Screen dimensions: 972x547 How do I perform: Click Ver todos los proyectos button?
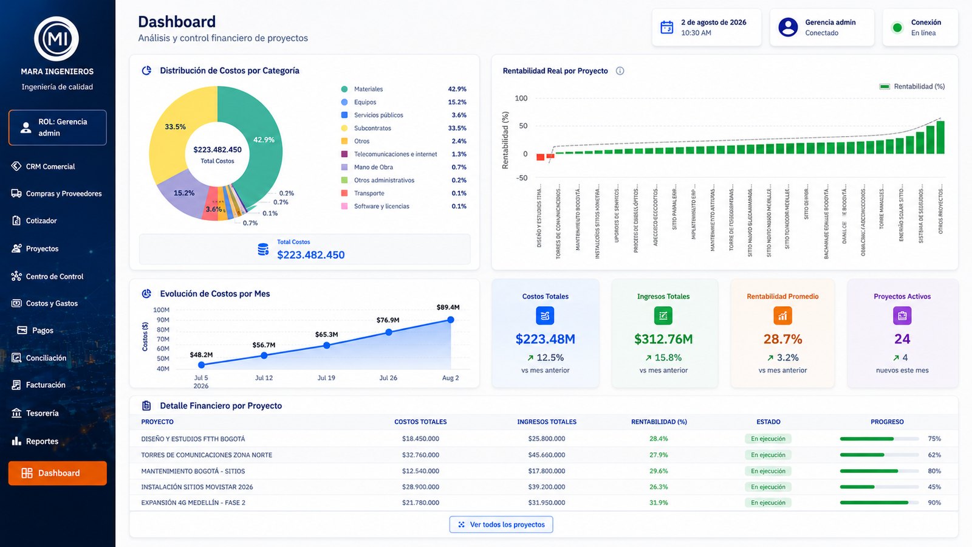[x=501, y=525]
